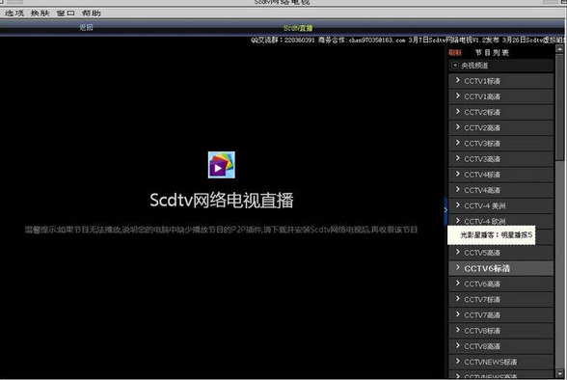This screenshot has height=380, width=567.
Task: Tune to the CCTV7标清 channel
Action: (501, 299)
